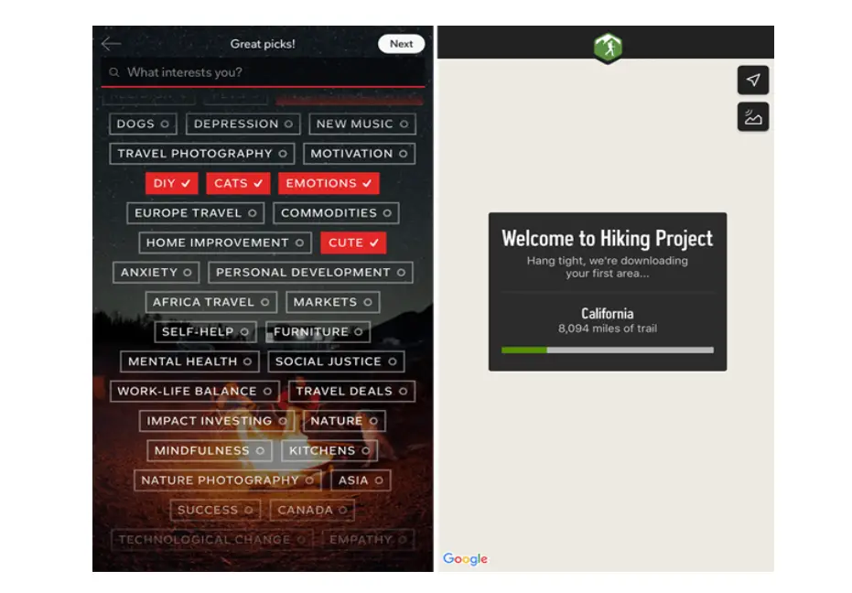Click the Google logo on map

click(x=465, y=559)
